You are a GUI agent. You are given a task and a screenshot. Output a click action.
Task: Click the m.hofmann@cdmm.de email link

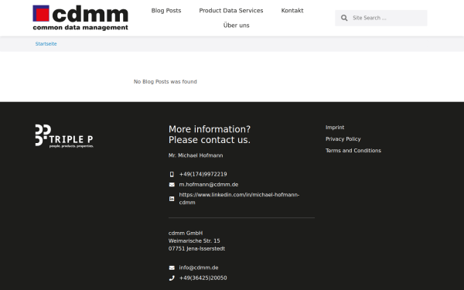[209, 185]
